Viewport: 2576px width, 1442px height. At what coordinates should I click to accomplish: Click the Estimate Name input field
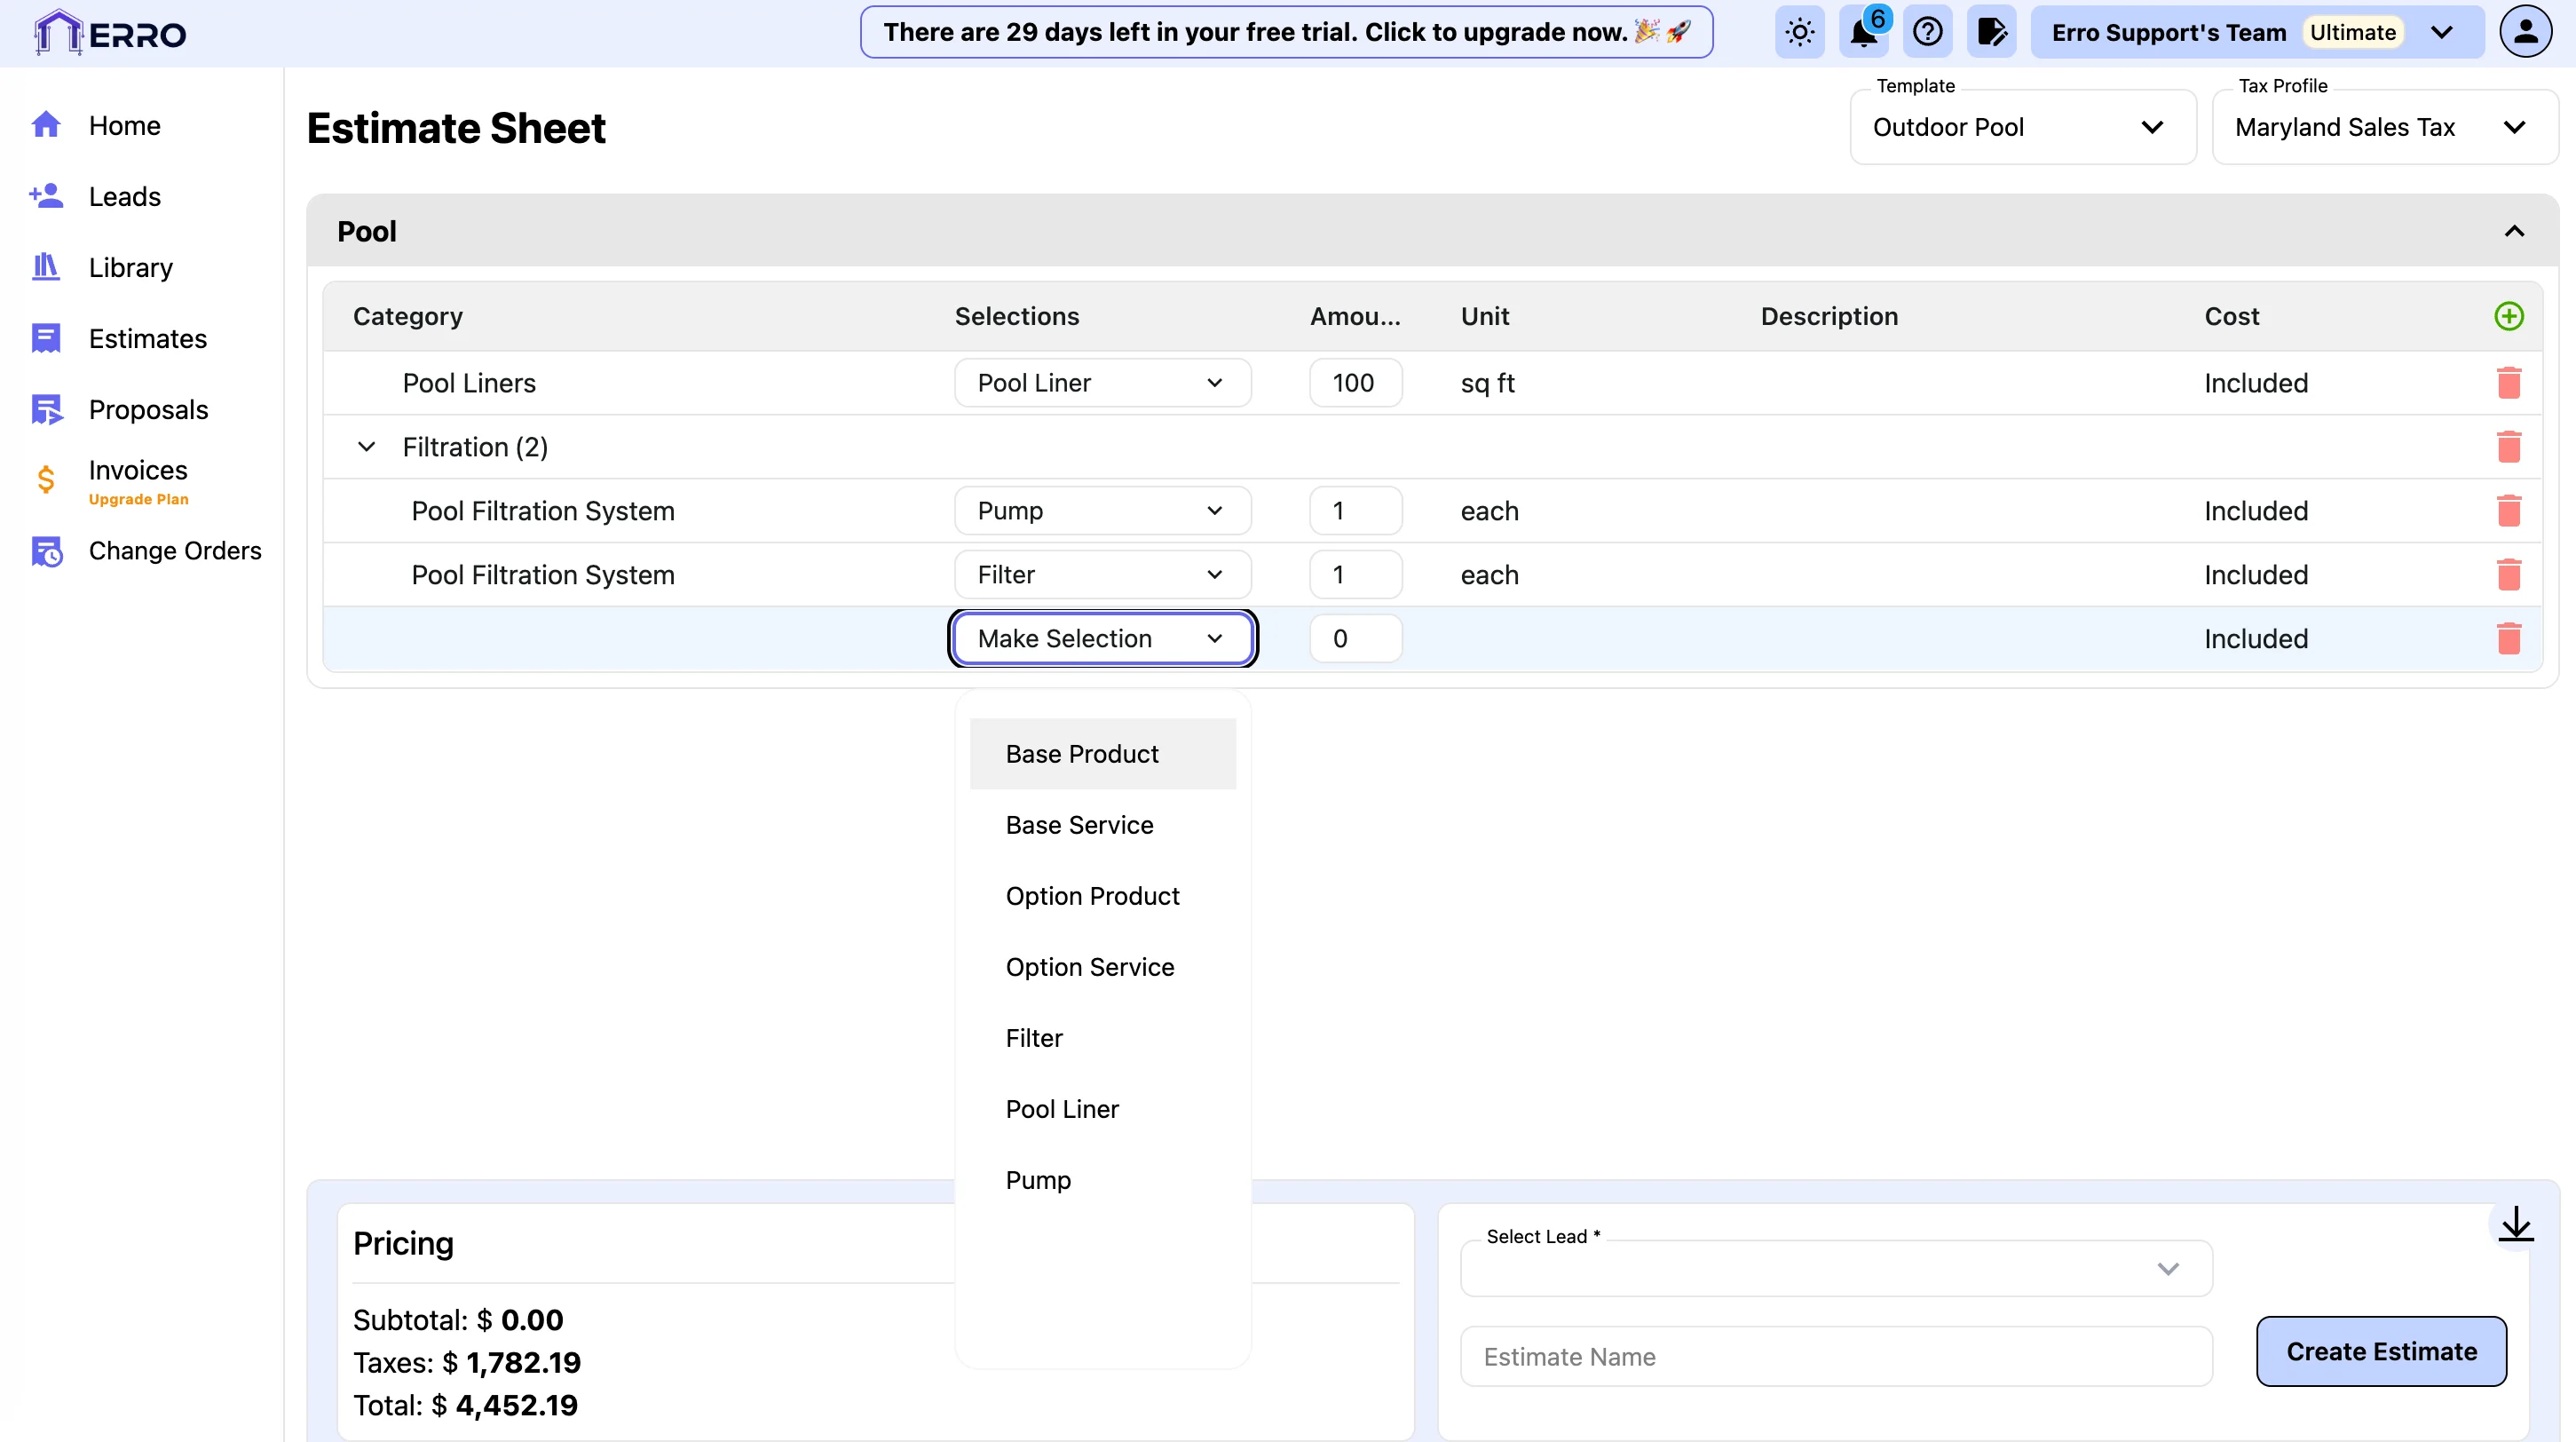[x=1835, y=1357]
